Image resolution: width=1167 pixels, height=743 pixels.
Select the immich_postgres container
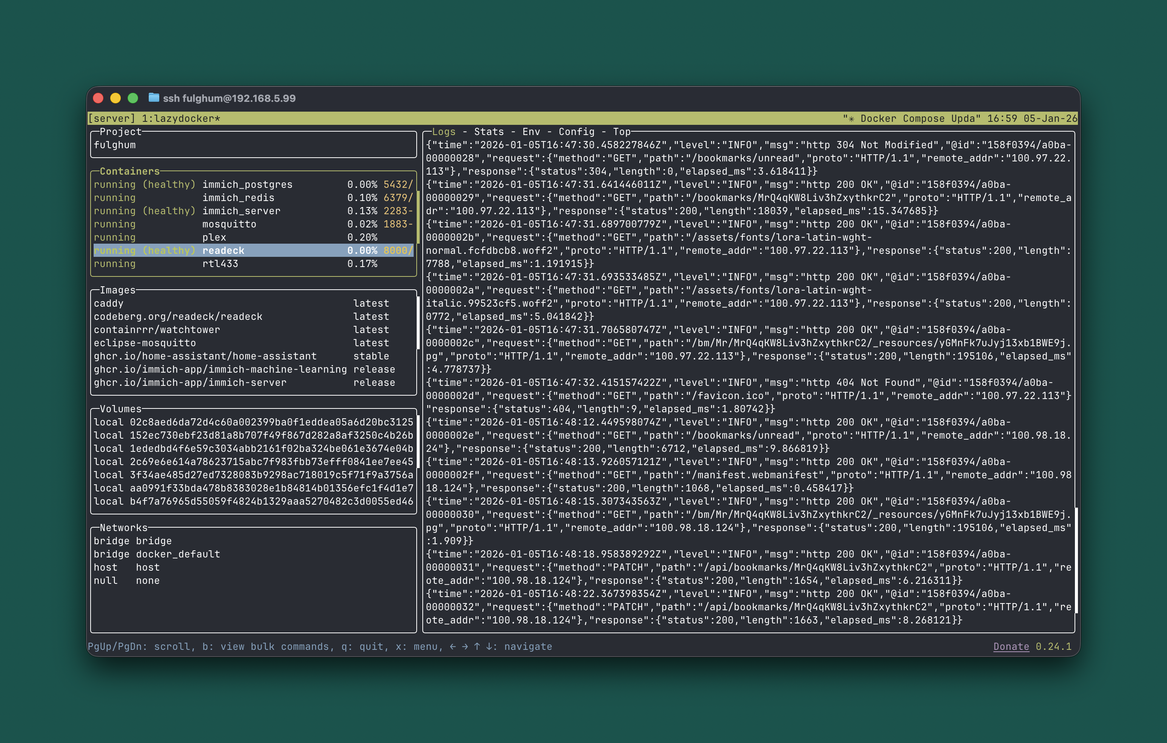[x=247, y=184]
